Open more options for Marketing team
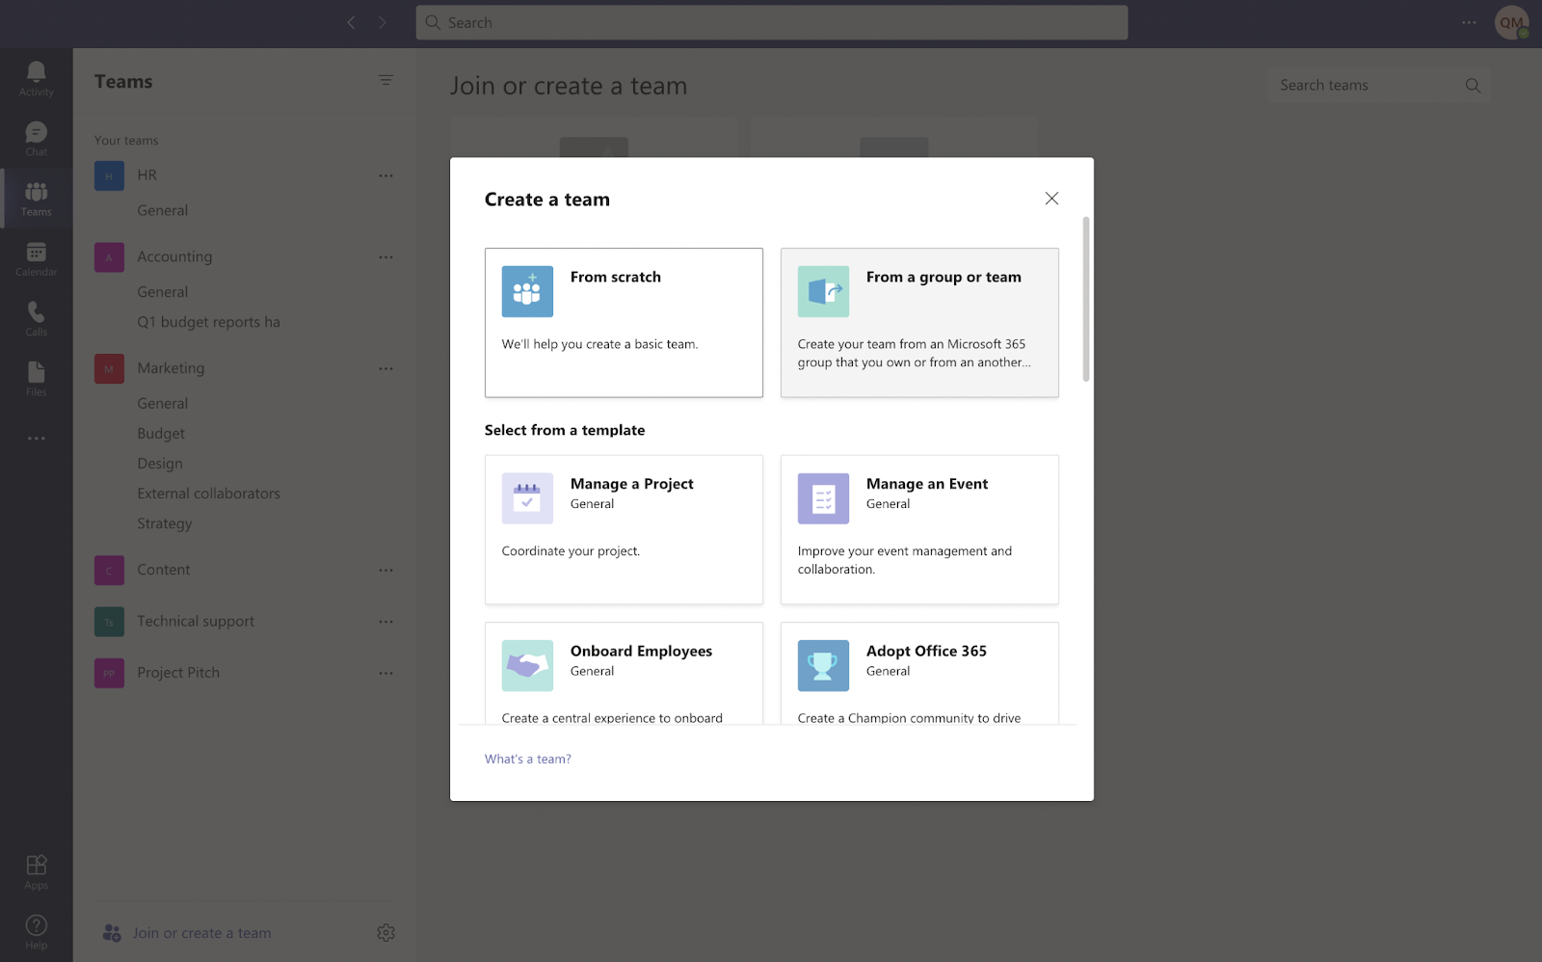The width and height of the screenshot is (1542, 962). coord(385,368)
